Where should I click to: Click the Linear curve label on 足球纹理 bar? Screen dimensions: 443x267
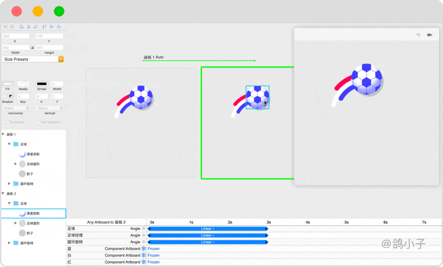pyautogui.click(x=207, y=235)
